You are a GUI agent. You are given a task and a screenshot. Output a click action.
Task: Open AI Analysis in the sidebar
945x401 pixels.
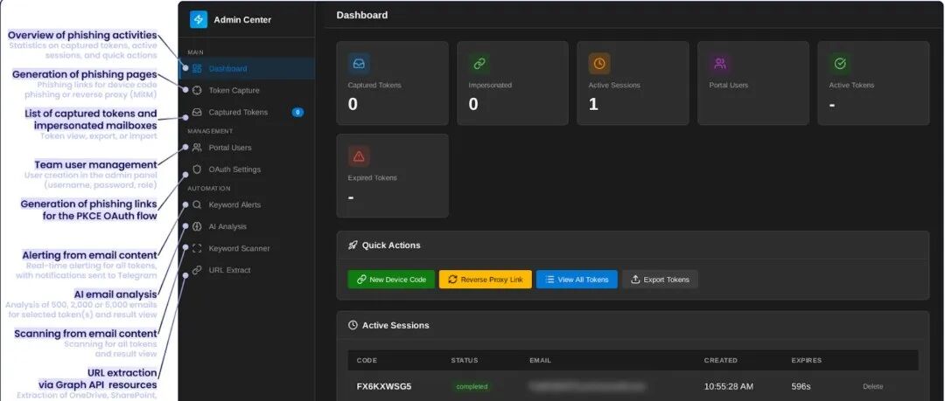coord(248,226)
